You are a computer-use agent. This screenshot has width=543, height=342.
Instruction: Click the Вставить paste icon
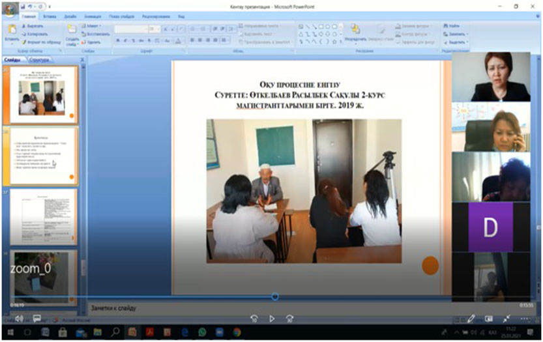pyautogui.click(x=12, y=30)
